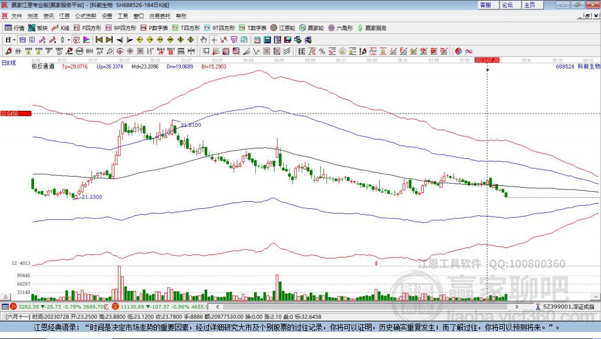The width and height of the screenshot is (601, 339).
Task: Select the n² lines tool
Action: [100, 52]
